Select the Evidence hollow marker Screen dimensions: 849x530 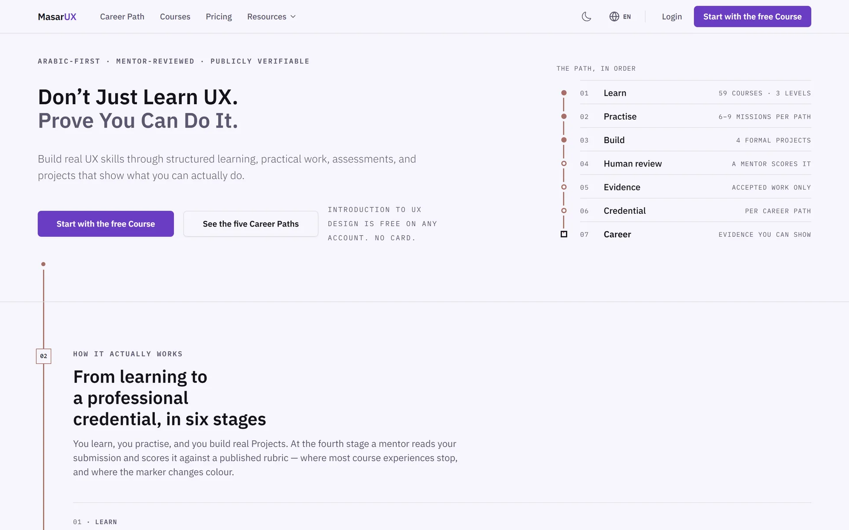pyautogui.click(x=564, y=187)
